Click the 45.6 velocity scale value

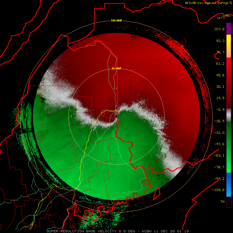pyautogui.click(x=220, y=75)
